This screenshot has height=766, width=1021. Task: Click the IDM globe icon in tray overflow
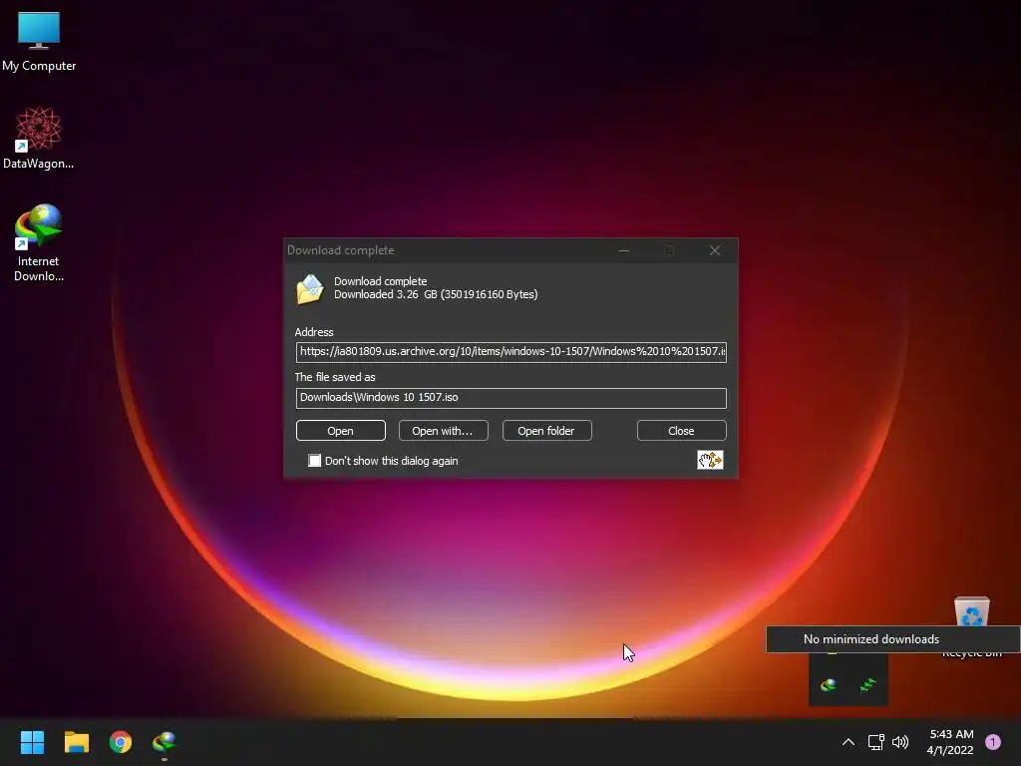[x=829, y=684]
